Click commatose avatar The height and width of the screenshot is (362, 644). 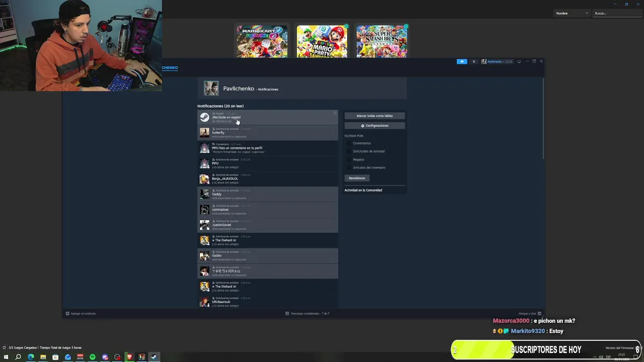(204, 210)
